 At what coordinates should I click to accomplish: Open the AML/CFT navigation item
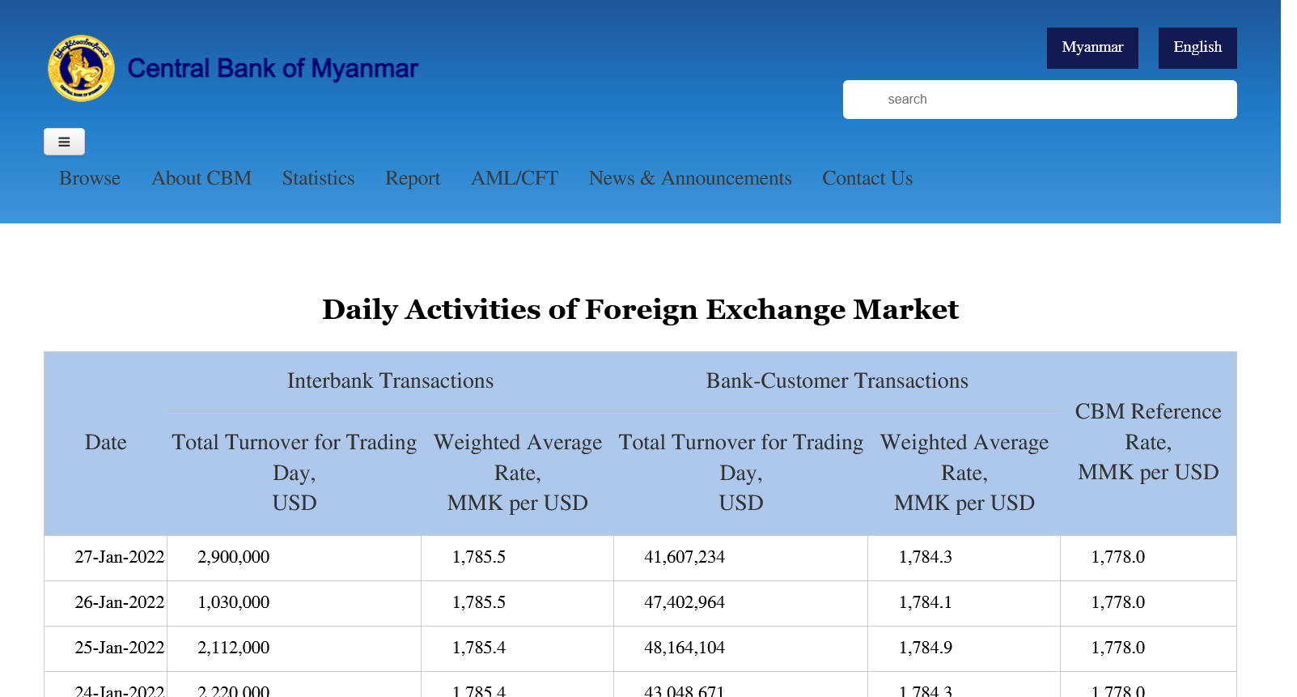515,179
